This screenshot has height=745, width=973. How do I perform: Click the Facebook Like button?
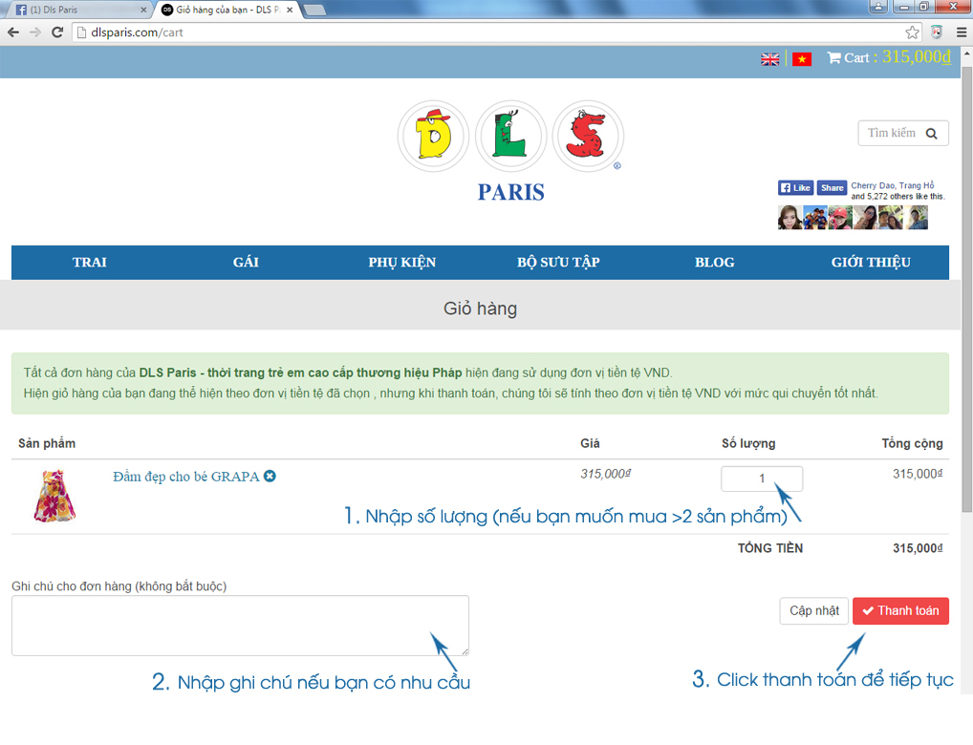pyautogui.click(x=795, y=188)
